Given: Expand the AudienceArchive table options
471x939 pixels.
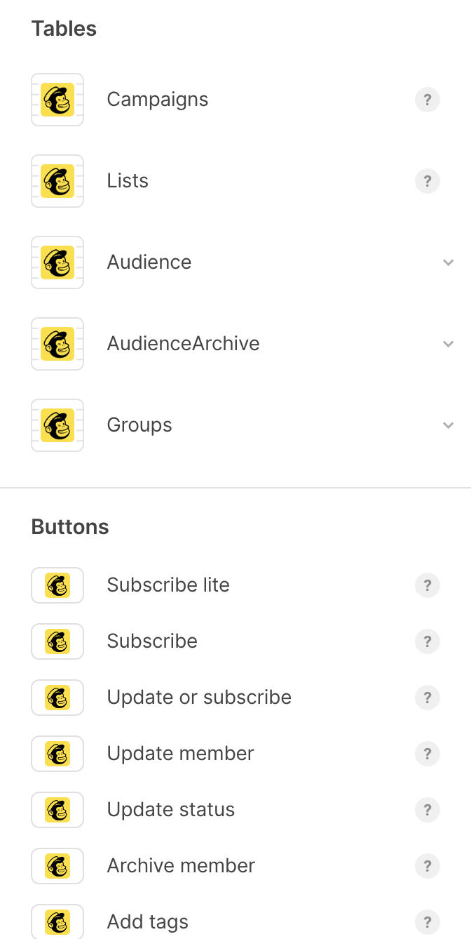Looking at the screenshot, I should 449,344.
